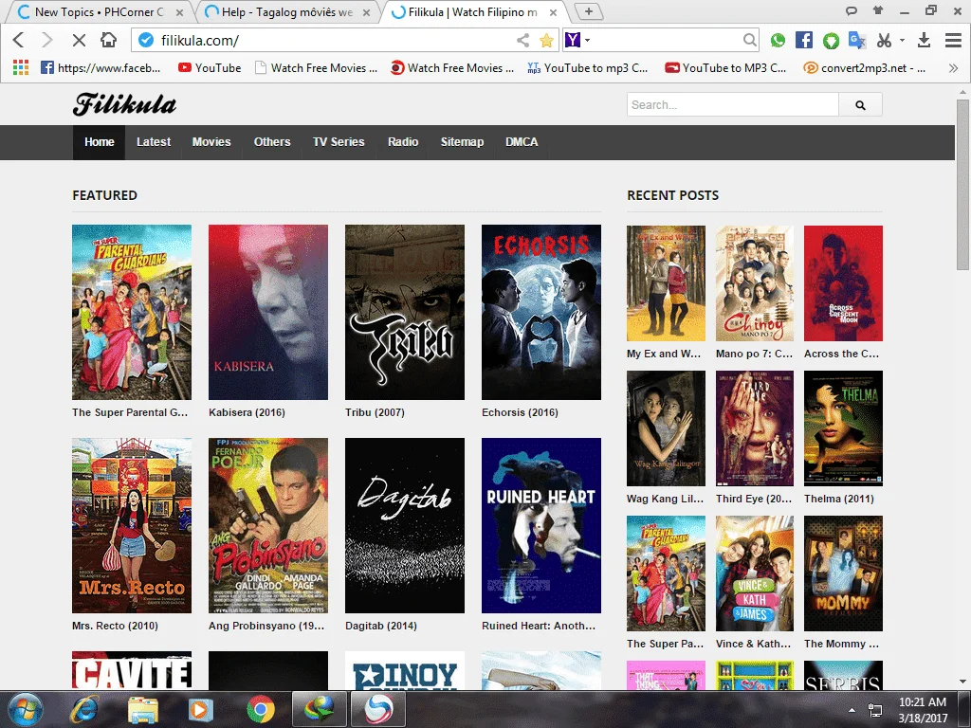
Task: Click the share icon in address bar
Action: [x=523, y=40]
